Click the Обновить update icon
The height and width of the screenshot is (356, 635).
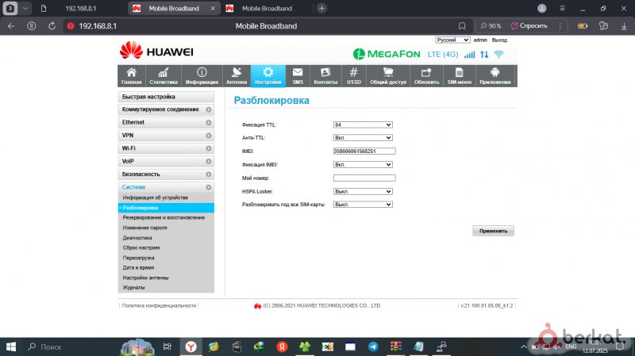tap(426, 73)
